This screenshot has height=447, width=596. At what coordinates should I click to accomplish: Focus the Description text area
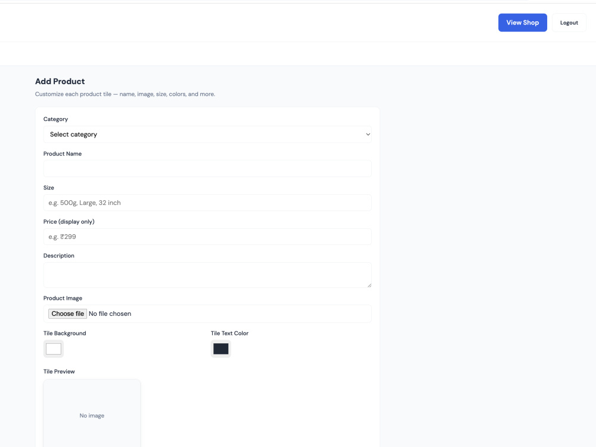pos(207,275)
